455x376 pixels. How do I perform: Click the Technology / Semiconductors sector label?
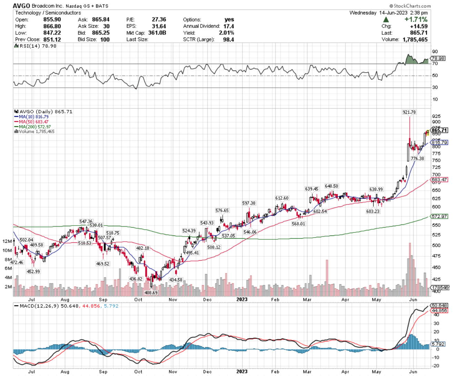(48, 13)
